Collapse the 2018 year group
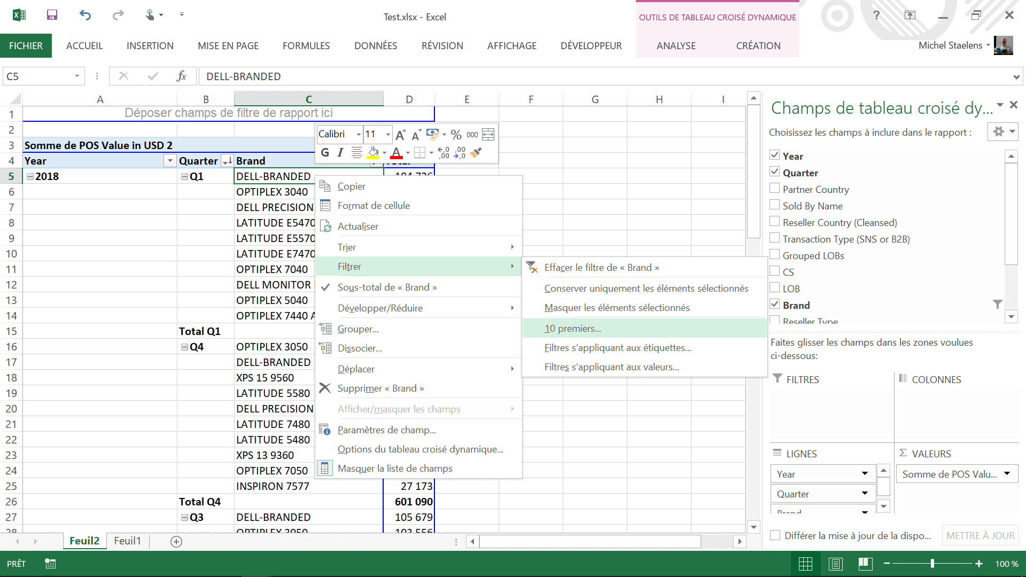The image size is (1026, 577). coord(30,176)
